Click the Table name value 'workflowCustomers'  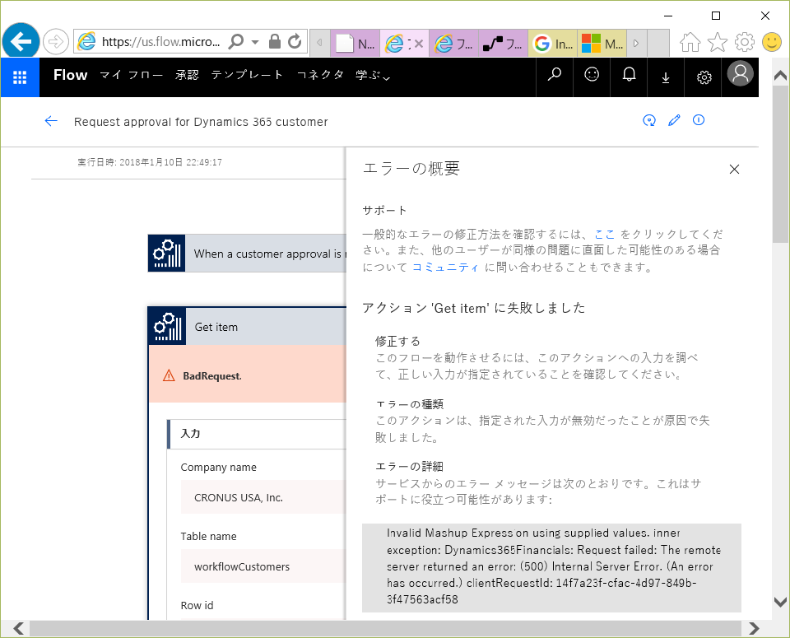coord(263,566)
